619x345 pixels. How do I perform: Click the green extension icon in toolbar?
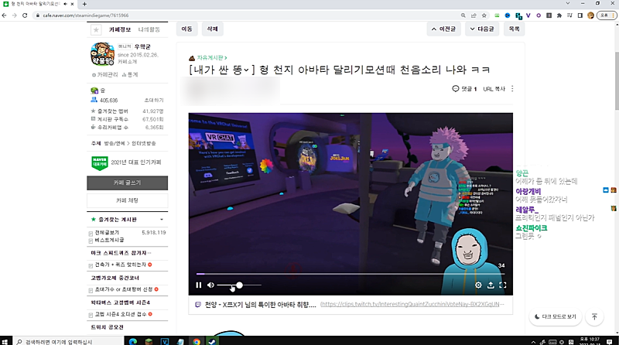[x=497, y=15]
